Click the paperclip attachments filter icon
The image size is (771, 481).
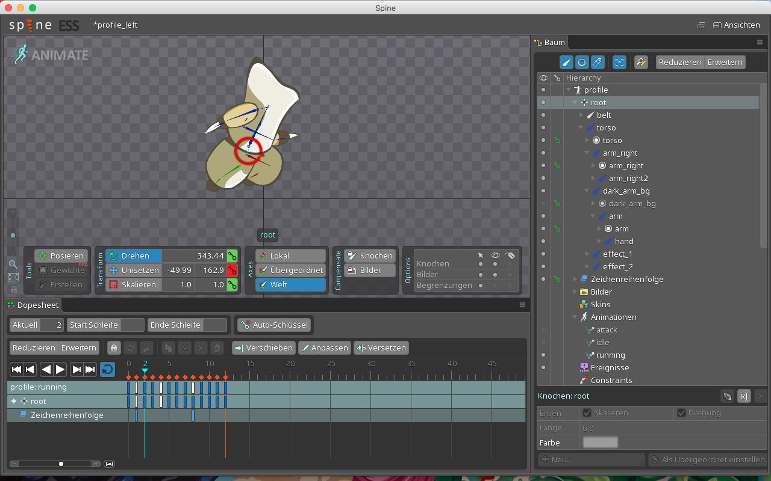coord(598,63)
